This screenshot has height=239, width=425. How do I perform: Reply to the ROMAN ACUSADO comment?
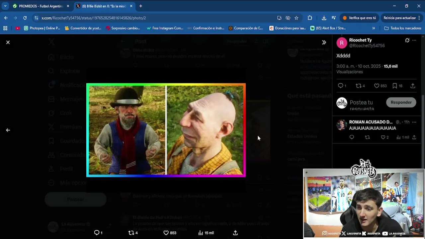(x=352, y=137)
